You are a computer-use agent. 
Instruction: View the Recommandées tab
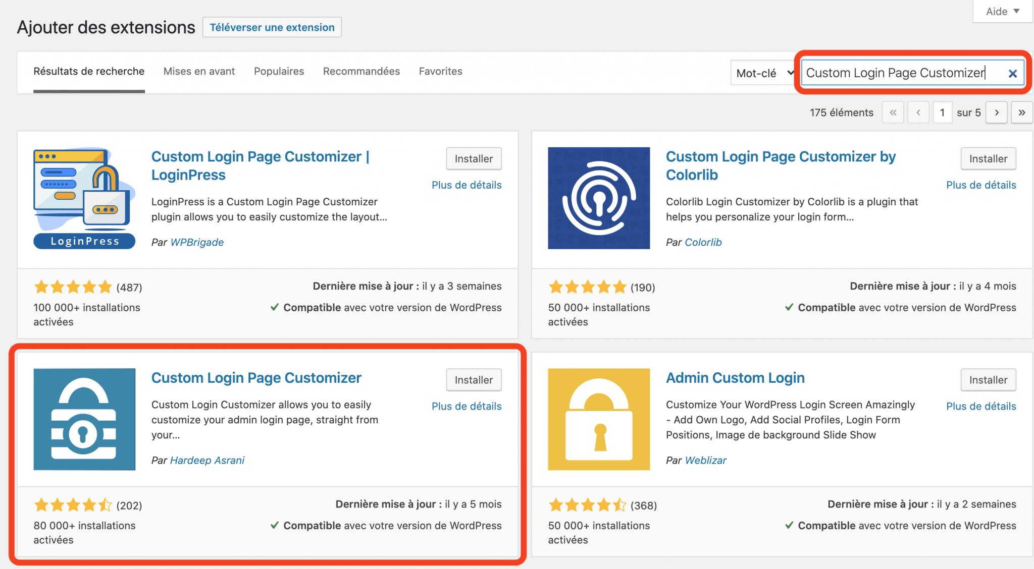361,72
